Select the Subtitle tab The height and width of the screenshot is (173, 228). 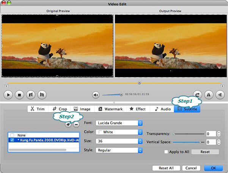pos(187,109)
